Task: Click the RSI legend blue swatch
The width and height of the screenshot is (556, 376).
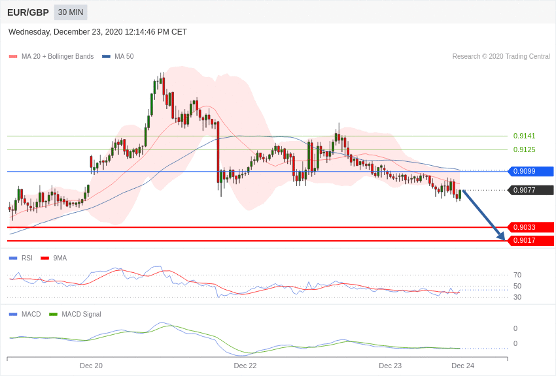Action: pos(13,258)
